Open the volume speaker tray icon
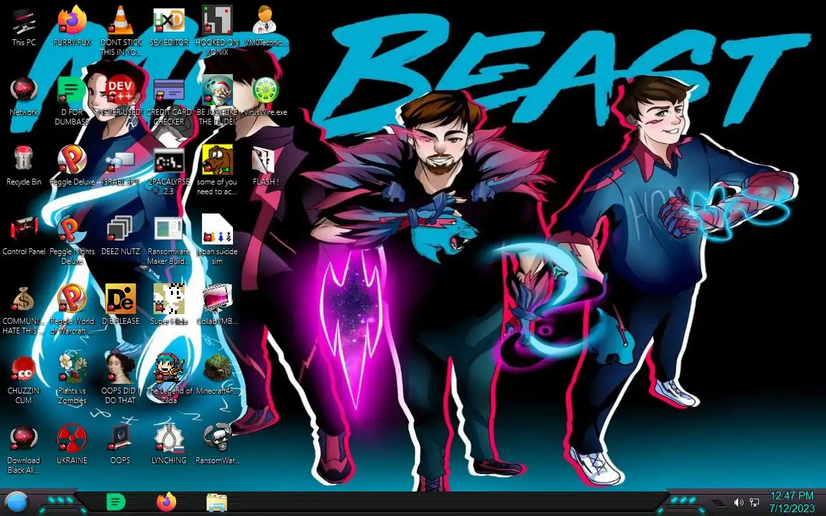The image size is (826, 516). pyautogui.click(x=739, y=502)
